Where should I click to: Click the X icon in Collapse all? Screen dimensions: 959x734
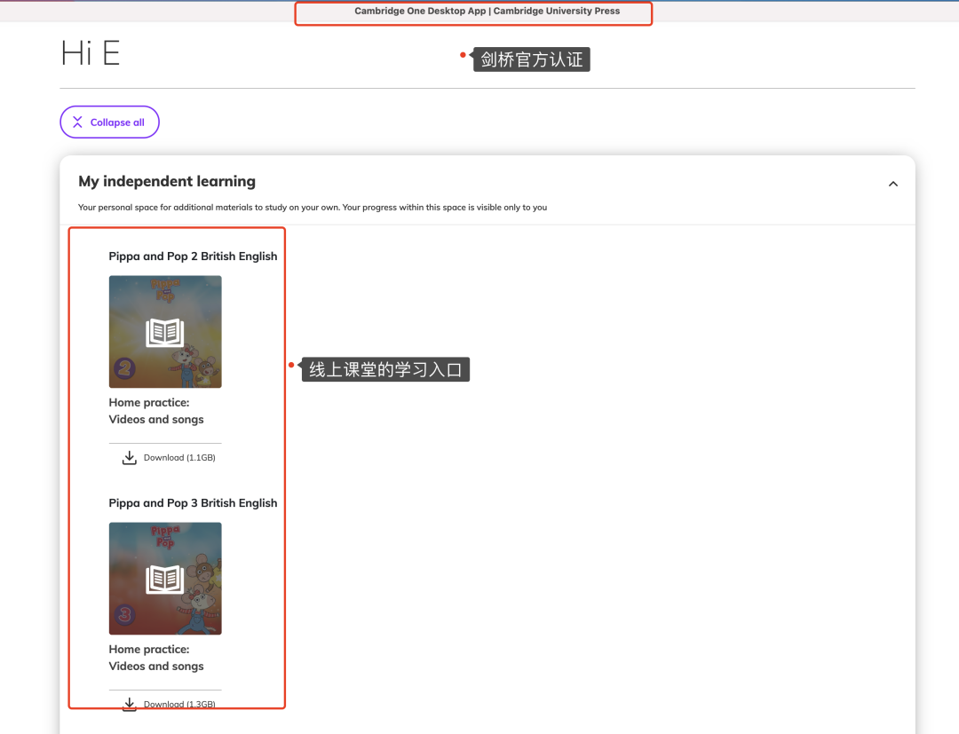77,122
